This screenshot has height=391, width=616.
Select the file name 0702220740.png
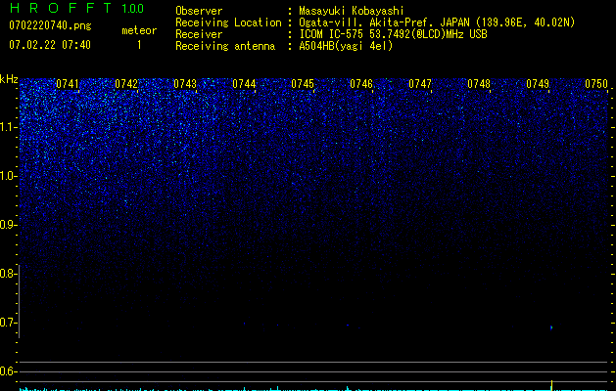50,25
